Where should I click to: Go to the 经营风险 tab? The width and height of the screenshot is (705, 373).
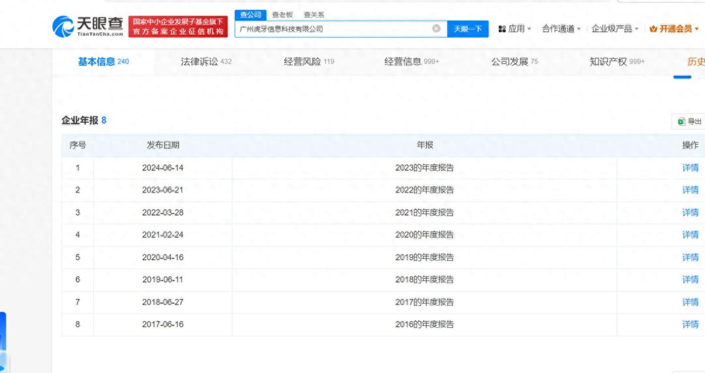(x=309, y=61)
